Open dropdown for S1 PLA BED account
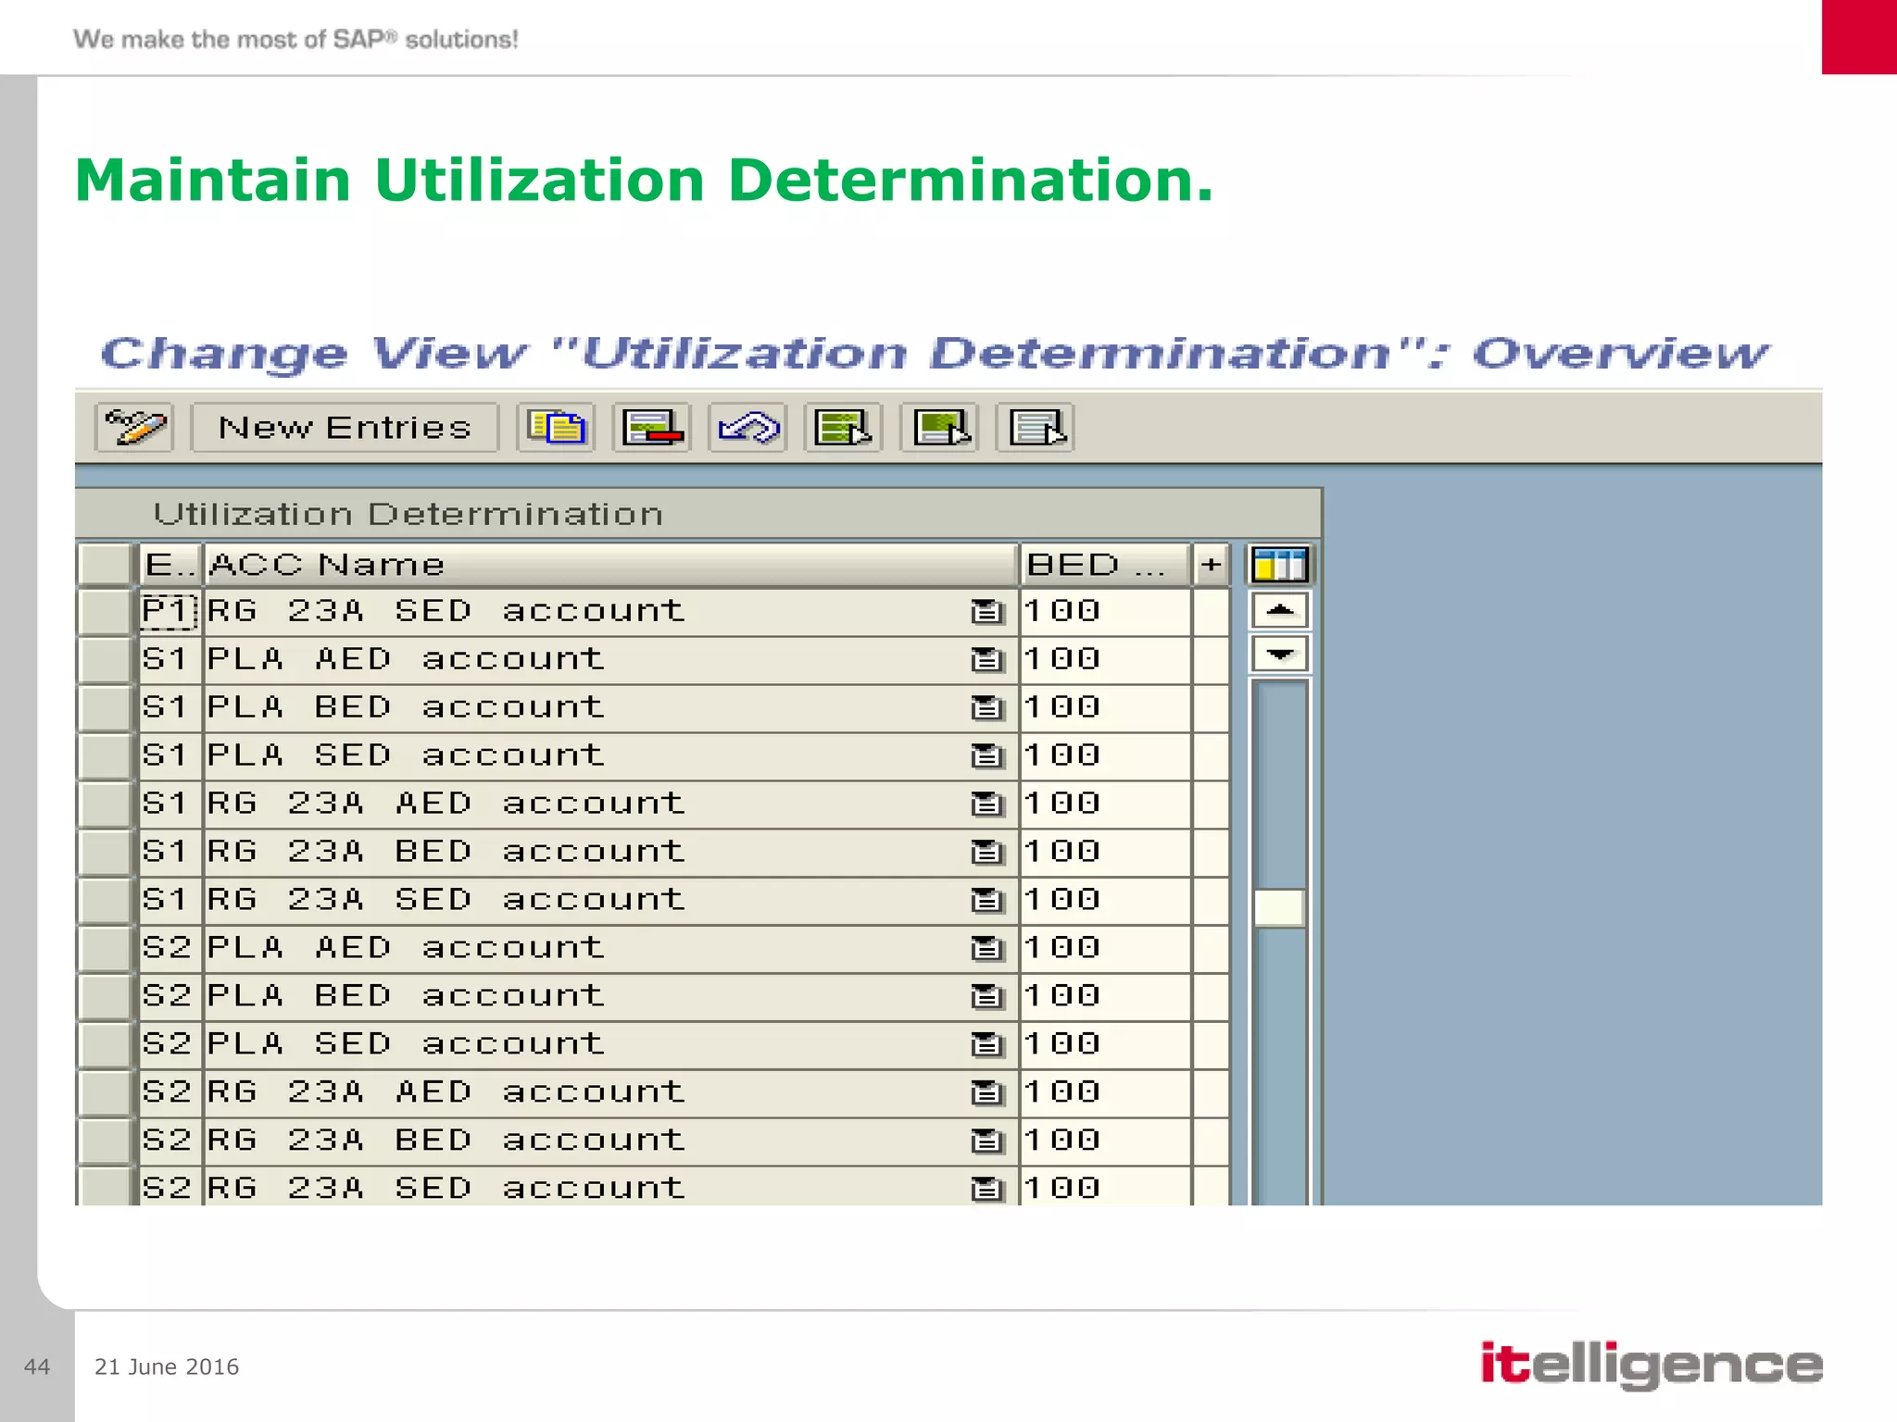Viewport: 1897px width, 1422px height. click(x=987, y=708)
